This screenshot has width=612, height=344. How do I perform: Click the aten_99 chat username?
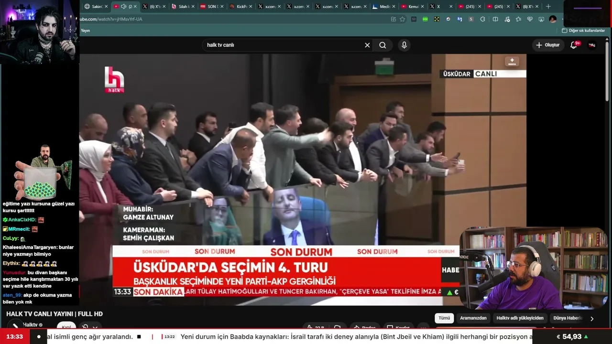click(12, 295)
